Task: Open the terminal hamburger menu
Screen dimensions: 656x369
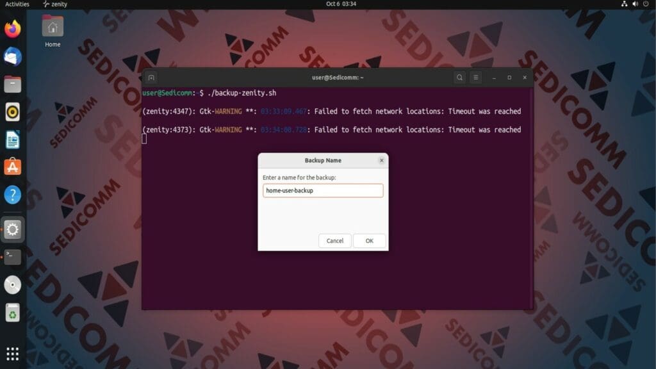Action: 475,77
